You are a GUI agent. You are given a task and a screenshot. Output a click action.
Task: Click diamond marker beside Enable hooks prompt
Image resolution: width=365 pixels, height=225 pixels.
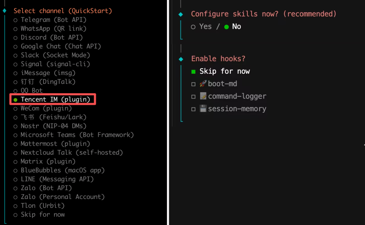point(181,59)
